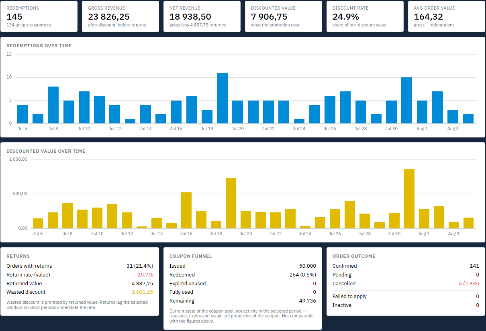The image size is (486, 331).
Task: Click the Jul 8 blue redemptions bar
Action: coord(53,105)
